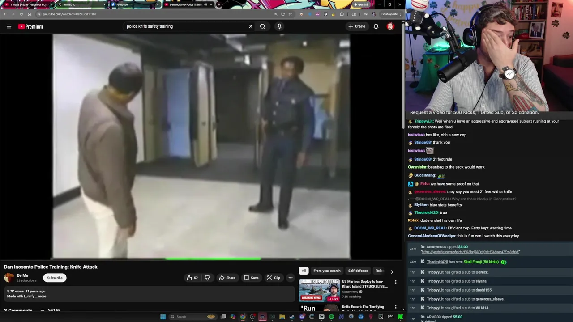The height and width of the screenshot is (322, 573).
Task: Share the Dan Inosanto video
Action: point(227,278)
